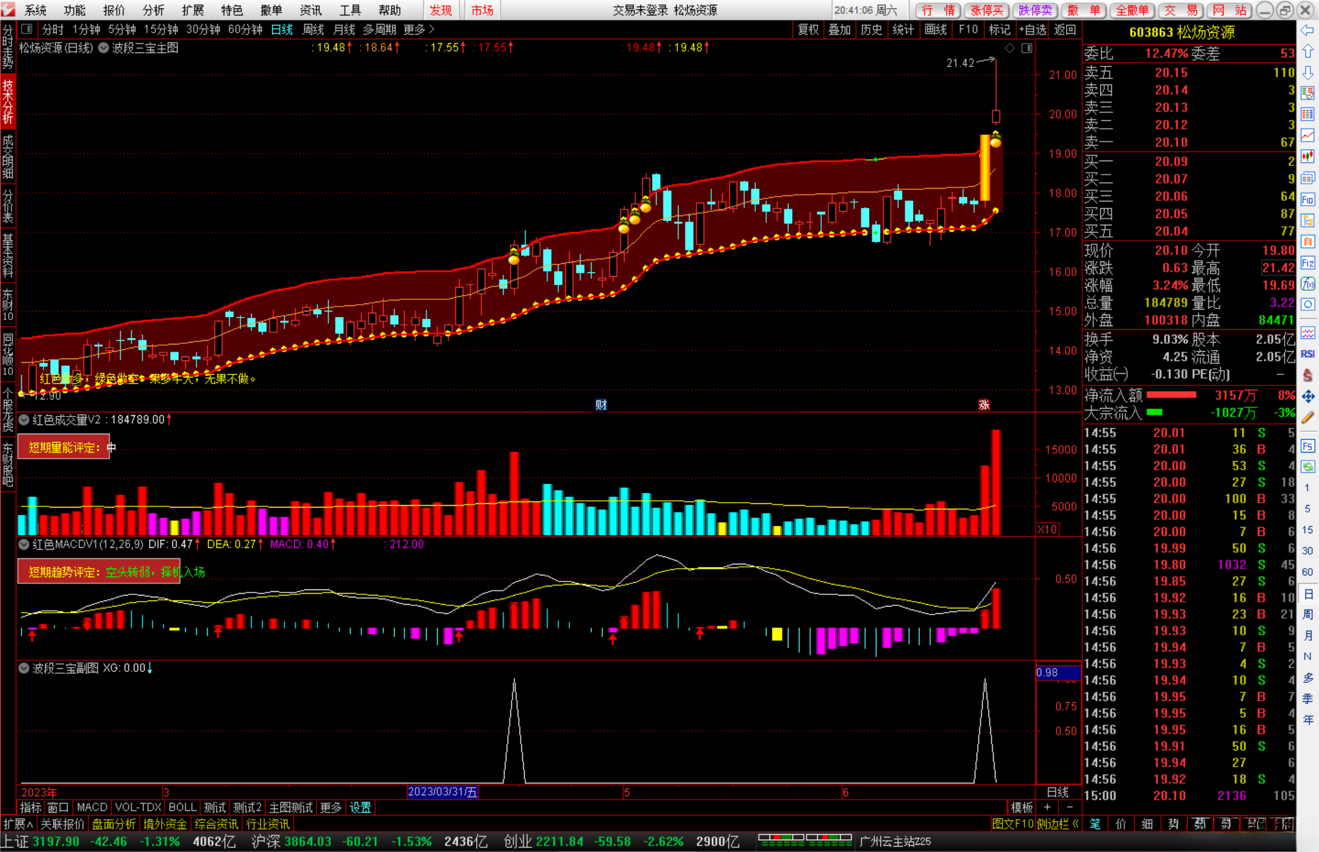
Task: Click the candlestick chart sidebar icon
Action: click(1307, 156)
